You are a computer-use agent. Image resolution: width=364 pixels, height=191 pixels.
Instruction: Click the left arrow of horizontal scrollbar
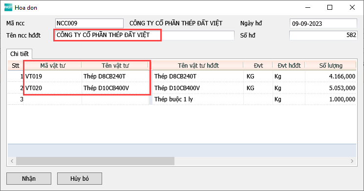click(x=12, y=161)
